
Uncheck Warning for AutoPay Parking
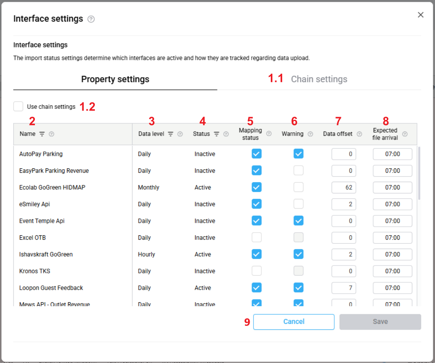pyautogui.click(x=299, y=154)
